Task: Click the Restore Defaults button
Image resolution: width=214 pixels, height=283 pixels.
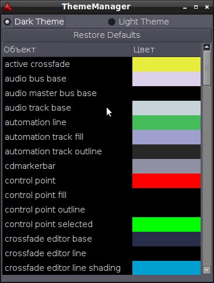Action: coord(107,35)
